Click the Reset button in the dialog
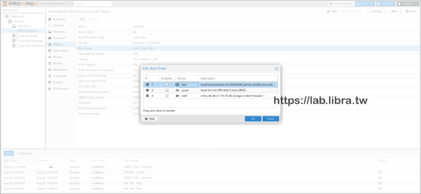 coord(270,119)
